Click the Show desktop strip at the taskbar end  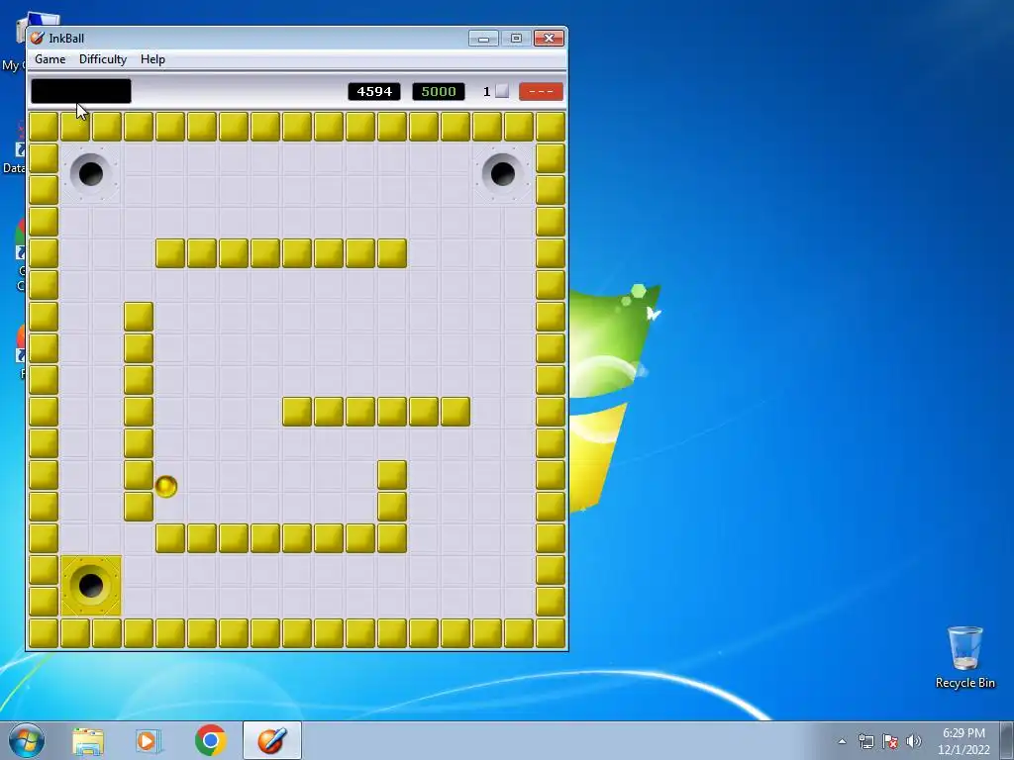coord(1007,740)
